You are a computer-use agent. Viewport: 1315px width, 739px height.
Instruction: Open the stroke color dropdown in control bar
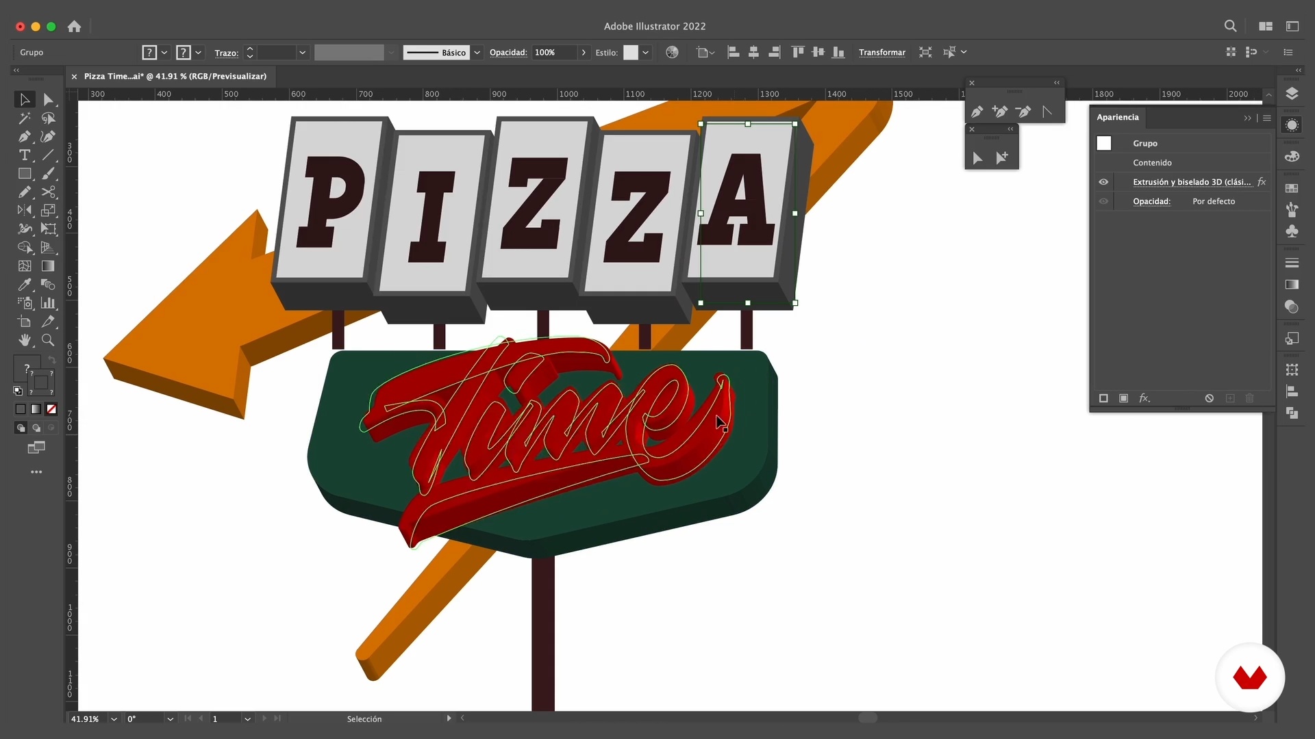pos(199,53)
